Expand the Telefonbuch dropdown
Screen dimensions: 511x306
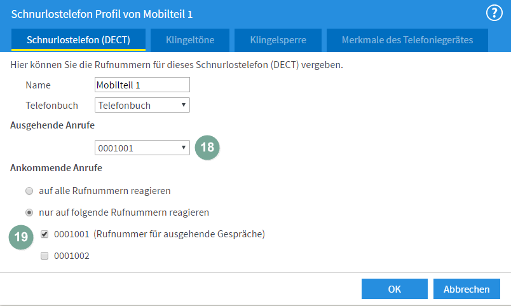142,105
